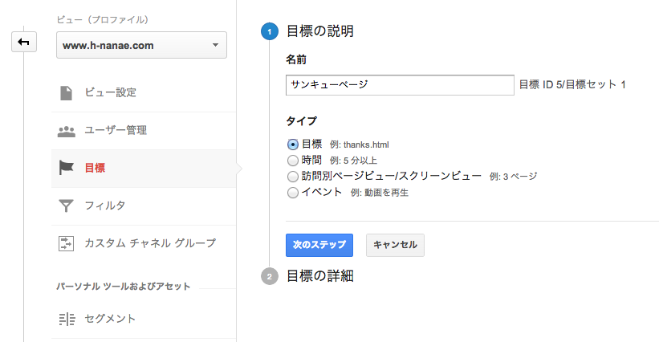Click the flag icon for 目標

point(66,168)
